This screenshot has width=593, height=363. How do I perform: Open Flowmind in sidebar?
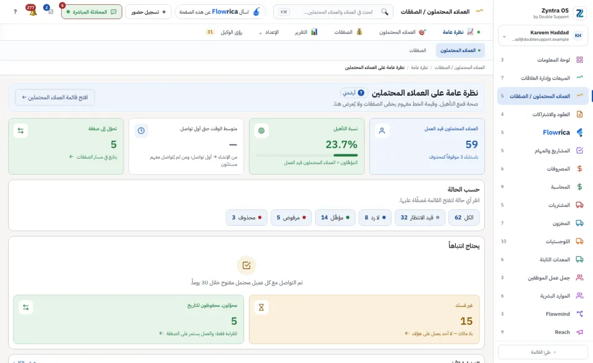coord(543,314)
